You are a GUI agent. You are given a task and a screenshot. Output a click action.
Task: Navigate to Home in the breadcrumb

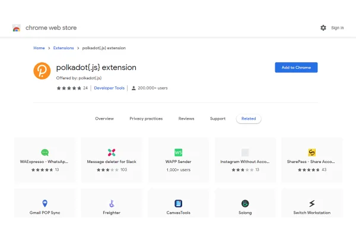point(39,48)
